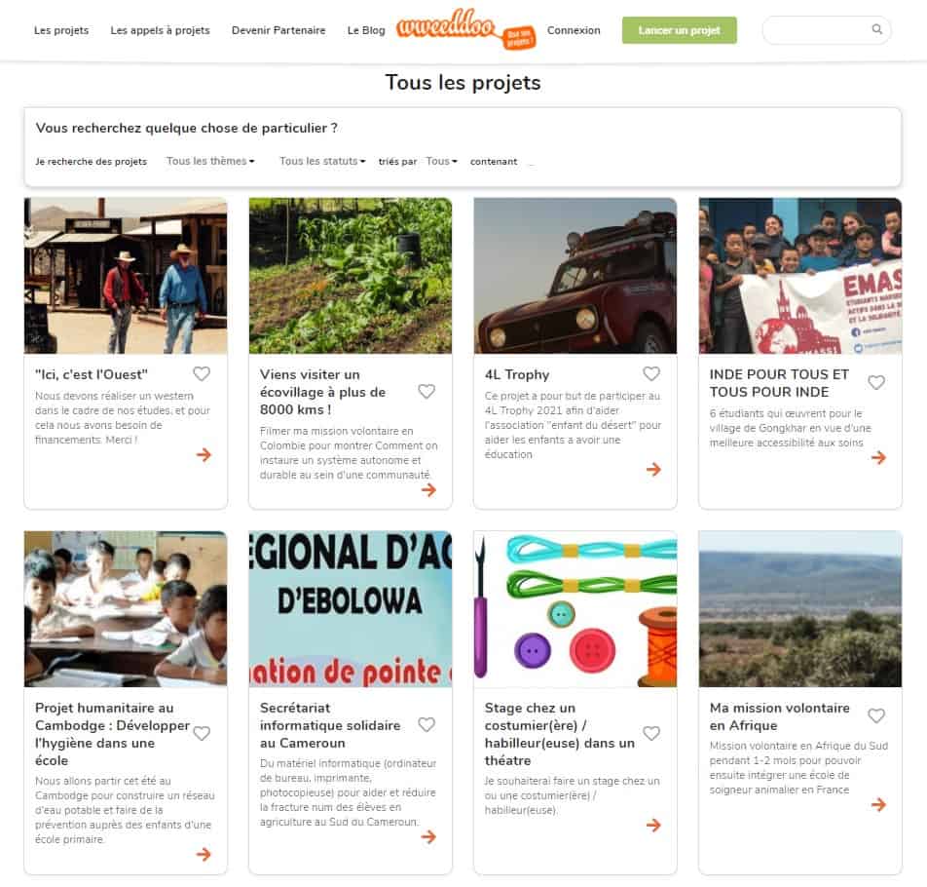The height and width of the screenshot is (887, 927).
Task: Open the wweeddoo logo home link
Action: (465, 29)
